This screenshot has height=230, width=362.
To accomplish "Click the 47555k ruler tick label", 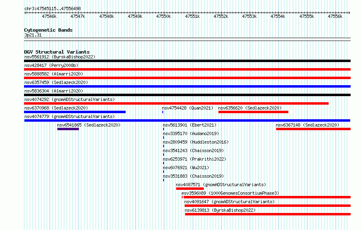I will click(307, 16).
